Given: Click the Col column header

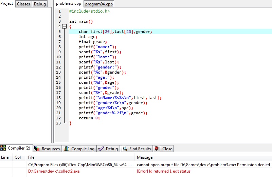Looking at the screenshot, I should click(19, 157).
